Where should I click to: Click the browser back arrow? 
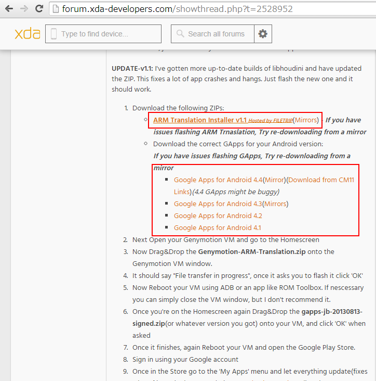pos(9,9)
